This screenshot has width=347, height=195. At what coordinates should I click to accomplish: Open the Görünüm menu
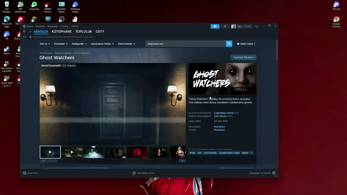40,26
